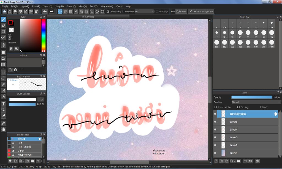Viewport: 282px width, 169px height.
Task: Delete palette color using trash icon
Action: pos(15,70)
